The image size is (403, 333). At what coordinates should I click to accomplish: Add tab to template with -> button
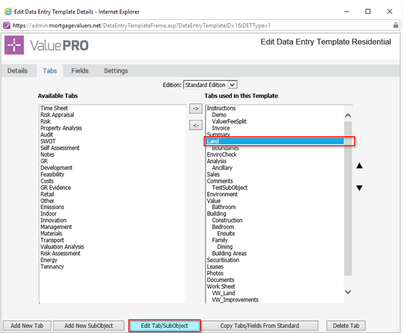coord(196,108)
